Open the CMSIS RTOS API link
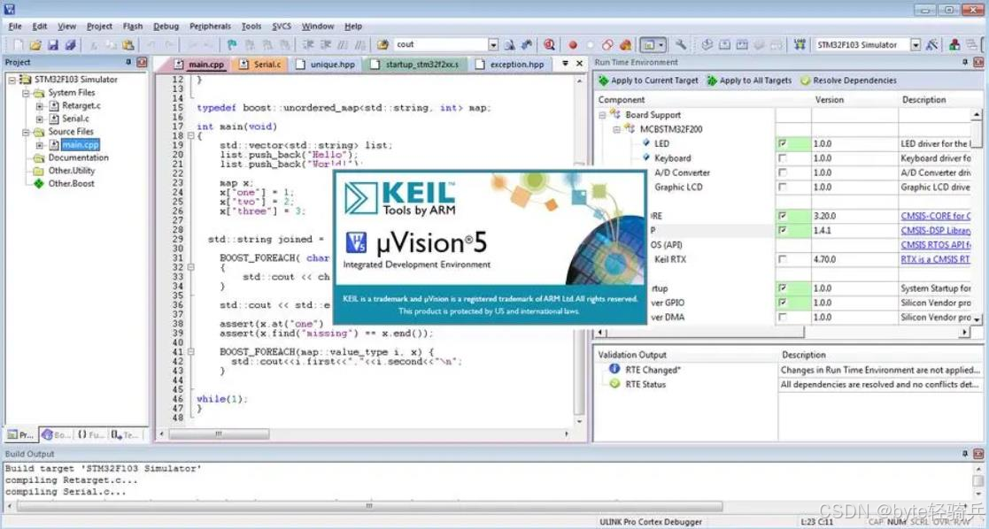Screen dimensions: 989x529 pos(935,245)
